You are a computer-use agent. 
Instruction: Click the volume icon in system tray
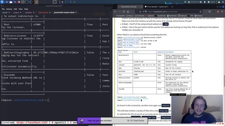201,2
